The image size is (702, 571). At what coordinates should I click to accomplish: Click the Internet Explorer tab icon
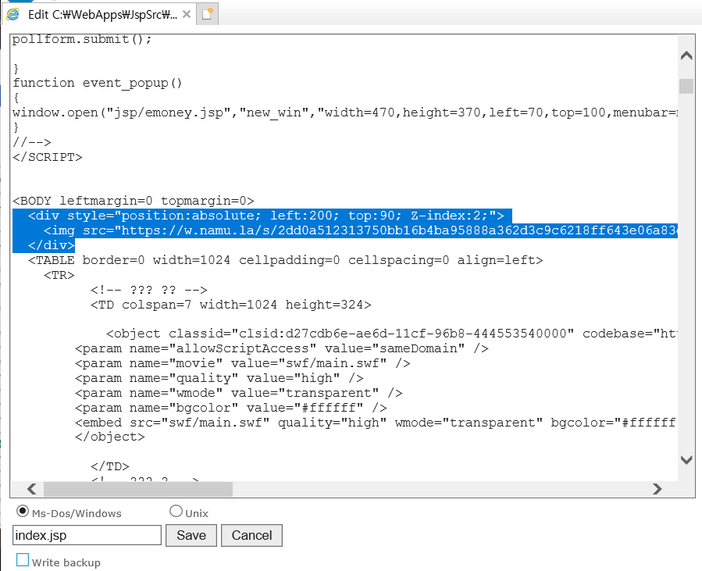[12, 14]
